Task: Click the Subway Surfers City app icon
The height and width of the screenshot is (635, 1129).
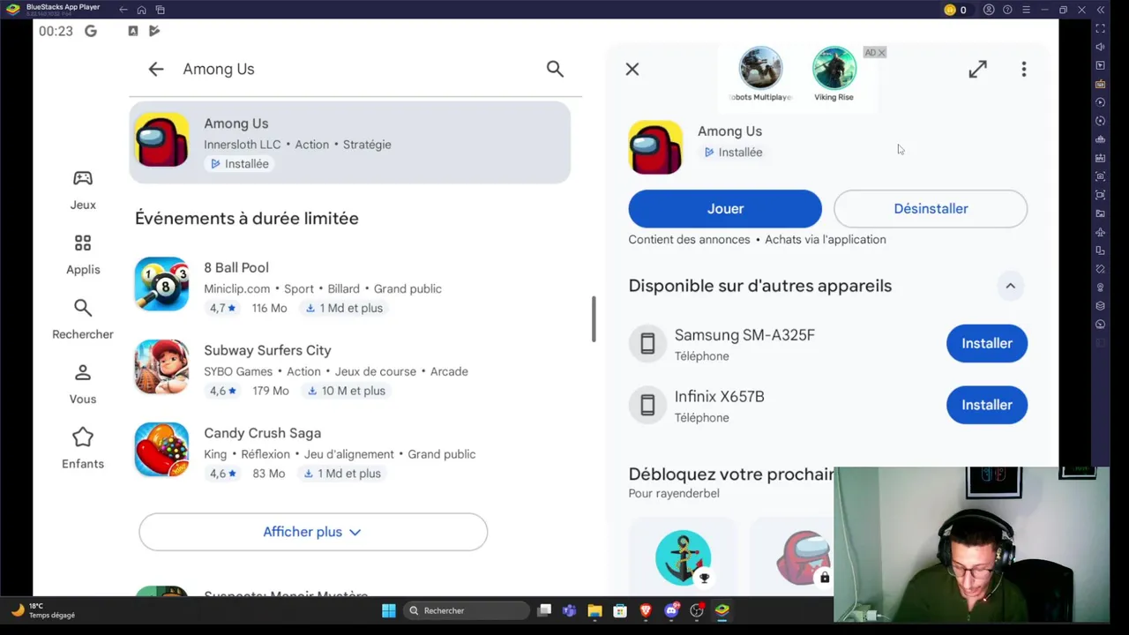Action: pos(161,367)
